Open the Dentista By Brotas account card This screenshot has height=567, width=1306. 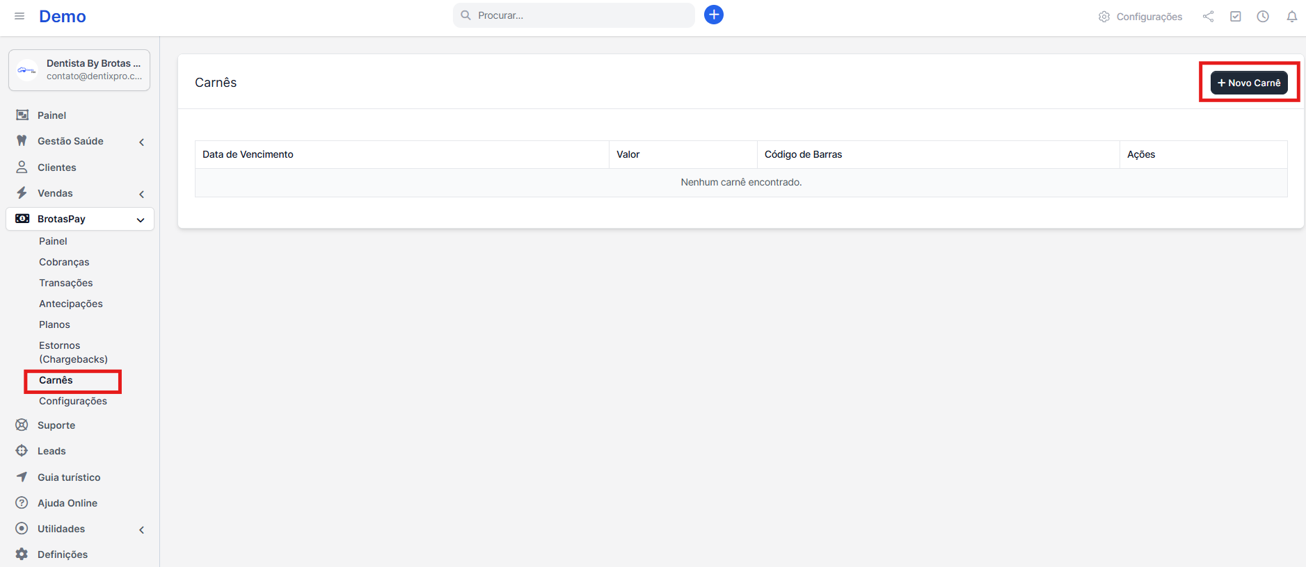pos(79,70)
